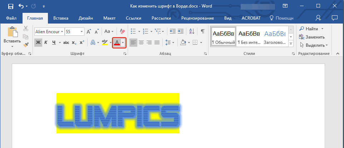This screenshot has width=344, height=148.
Task: Click the Text Effects glowing A icon
Action: pos(93,43)
